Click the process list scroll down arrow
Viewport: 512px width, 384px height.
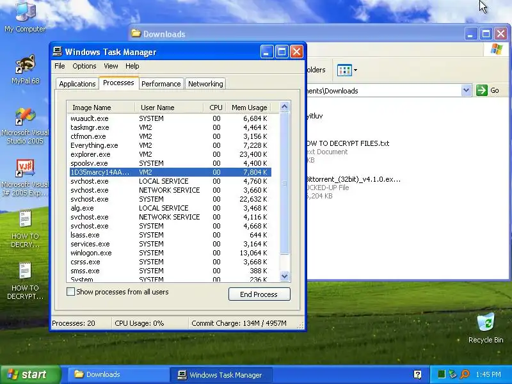(x=284, y=276)
